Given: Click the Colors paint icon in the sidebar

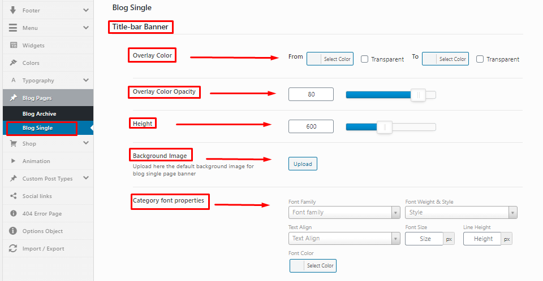Looking at the screenshot, I should point(14,63).
